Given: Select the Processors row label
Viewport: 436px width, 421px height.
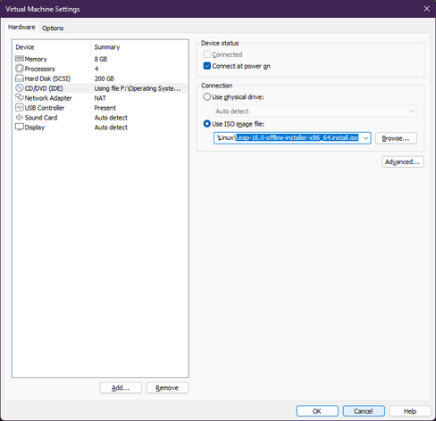Looking at the screenshot, I should click(39, 69).
